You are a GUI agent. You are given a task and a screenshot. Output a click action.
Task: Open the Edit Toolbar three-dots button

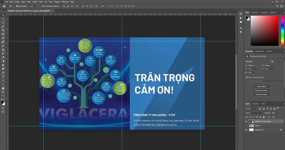pos(3,96)
